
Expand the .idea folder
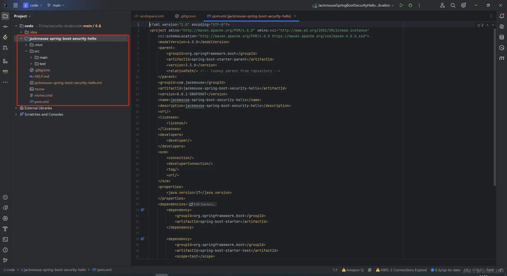[21, 32]
